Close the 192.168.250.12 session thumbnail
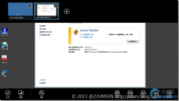Image resolution: width=179 pixels, height=101 pixels. point(56,6)
